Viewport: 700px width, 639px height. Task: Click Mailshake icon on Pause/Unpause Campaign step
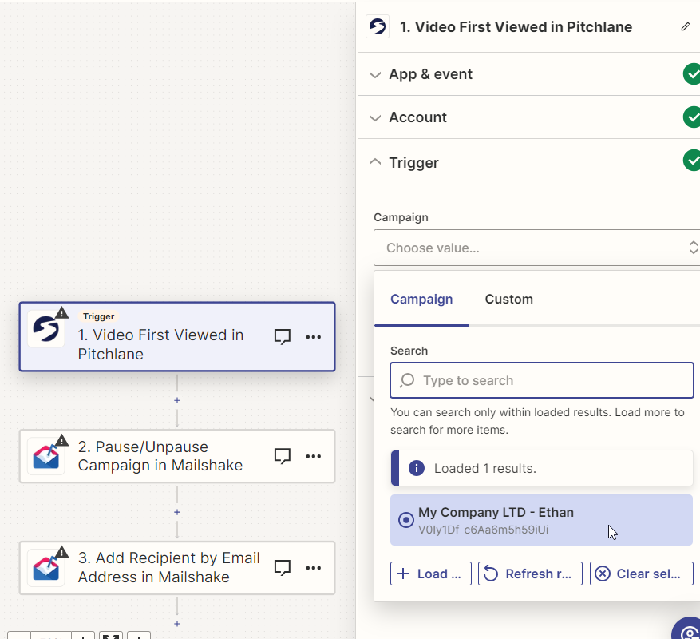pos(45,456)
